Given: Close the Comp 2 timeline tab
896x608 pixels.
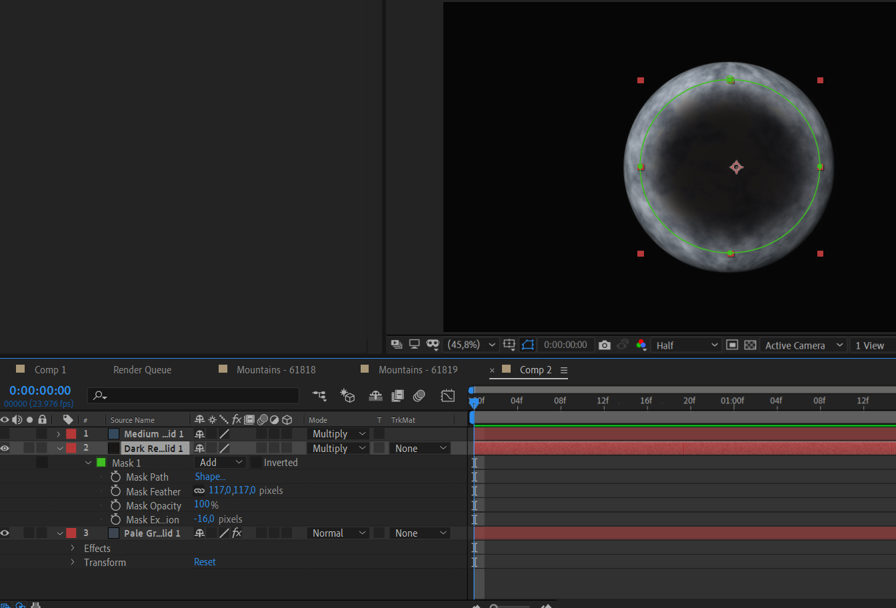Looking at the screenshot, I should (493, 370).
